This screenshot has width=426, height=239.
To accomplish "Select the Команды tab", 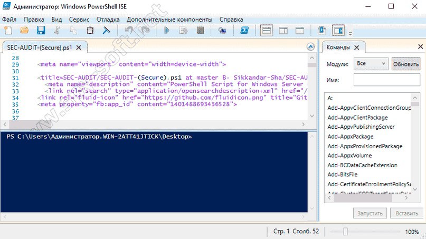I will pyautogui.click(x=338, y=47).
